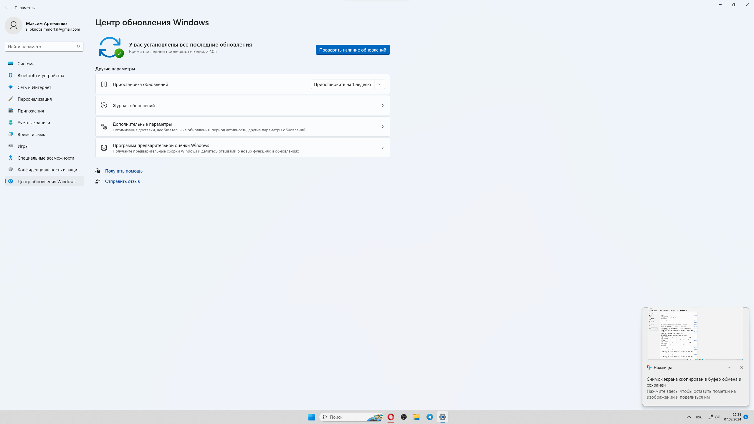Open Дополнительные параметры row
This screenshot has height=424, width=754.
(242, 127)
